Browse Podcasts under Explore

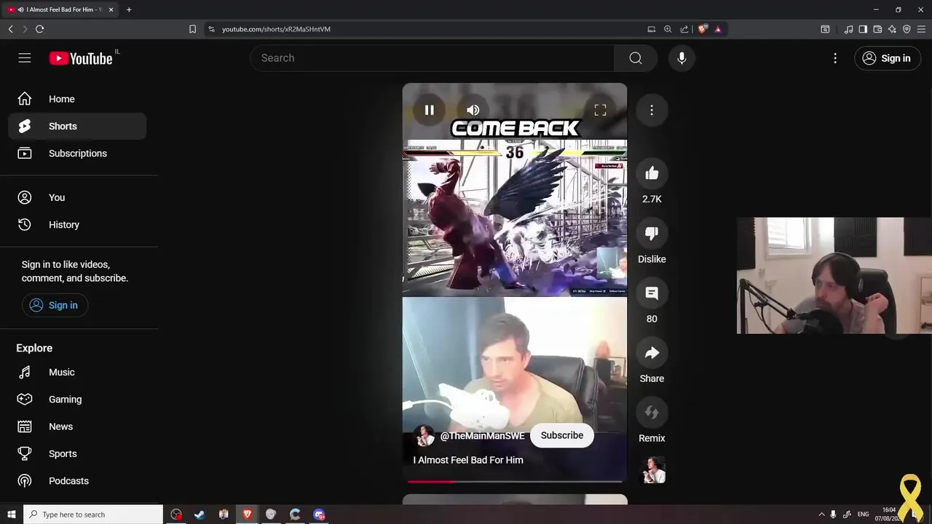(x=77, y=481)
